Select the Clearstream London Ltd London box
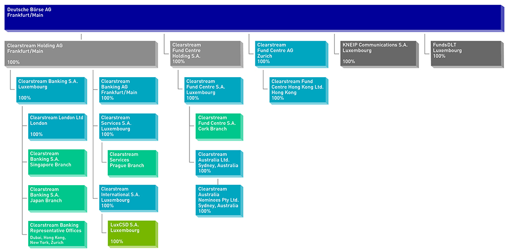This screenshot has height=252, width=508. (x=58, y=126)
